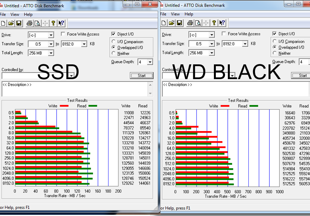The image size is (310, 216).
Task: Click About question-mark icon in WD BLACK window
Action: click(214, 23)
